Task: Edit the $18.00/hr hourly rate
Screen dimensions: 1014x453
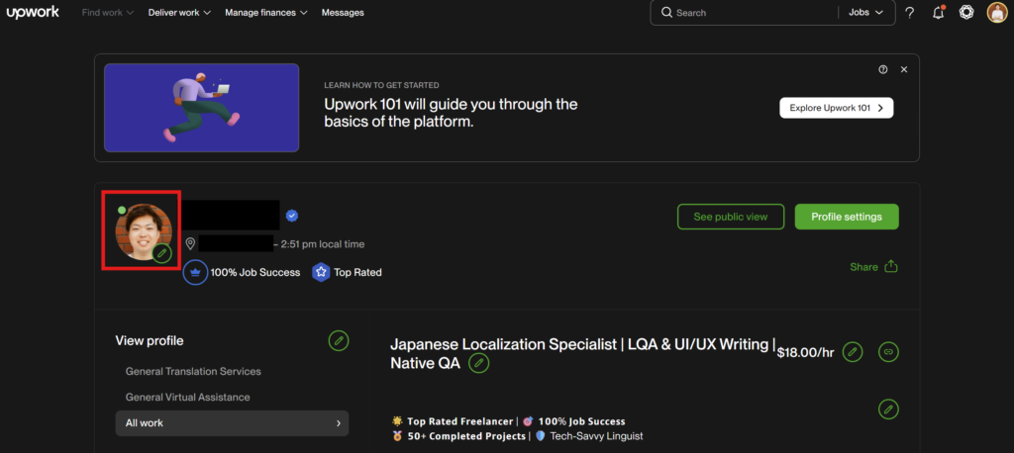Action: click(x=852, y=351)
